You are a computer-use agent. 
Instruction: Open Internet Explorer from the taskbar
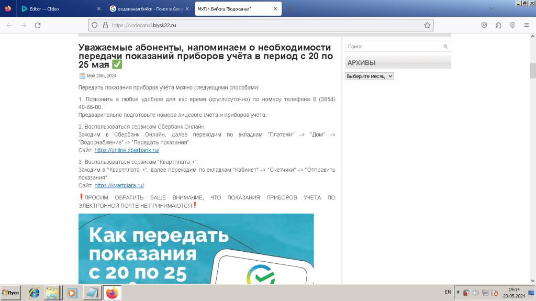(35, 293)
